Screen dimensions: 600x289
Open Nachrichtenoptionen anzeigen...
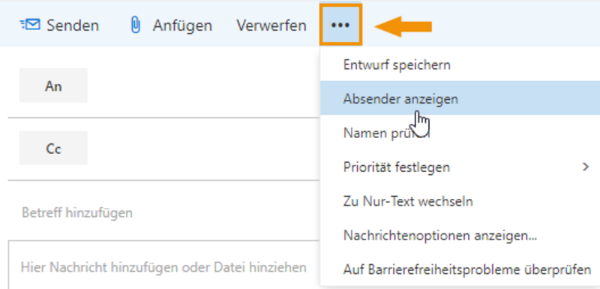pyautogui.click(x=460, y=236)
